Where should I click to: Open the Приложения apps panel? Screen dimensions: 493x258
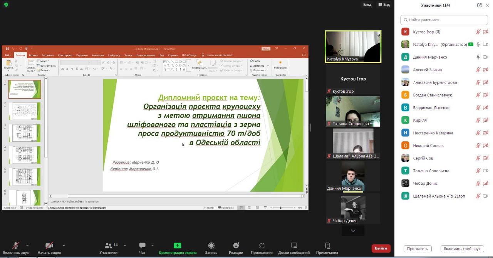coord(262,248)
